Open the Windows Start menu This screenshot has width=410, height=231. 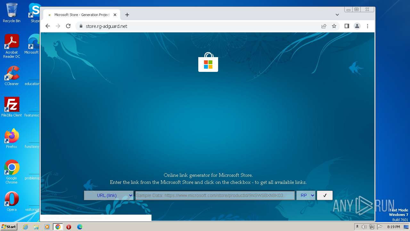[x=9, y=227]
